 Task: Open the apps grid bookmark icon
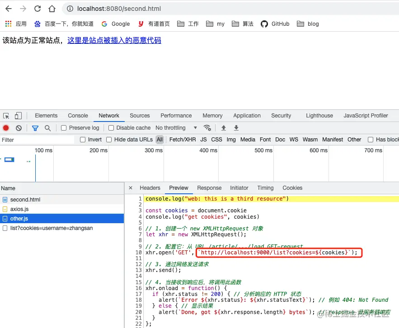click(8, 23)
